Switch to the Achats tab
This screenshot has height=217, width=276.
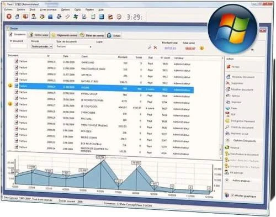coord(114,35)
